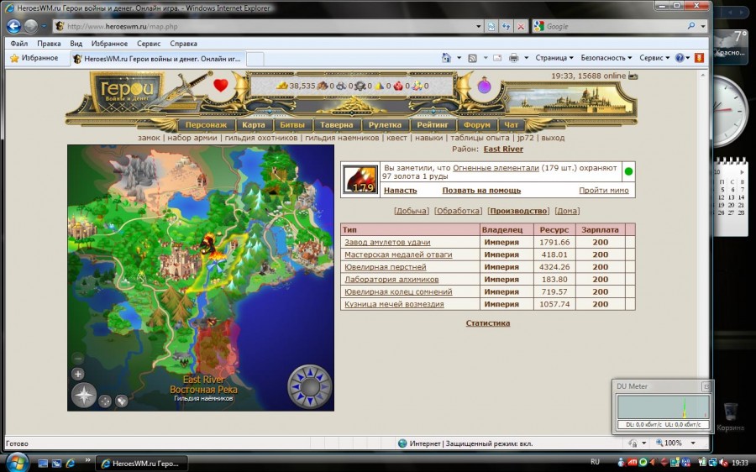The width and height of the screenshot is (756, 472).
Task: Select the HeroesWM.ru browser tab
Action: click(157, 58)
